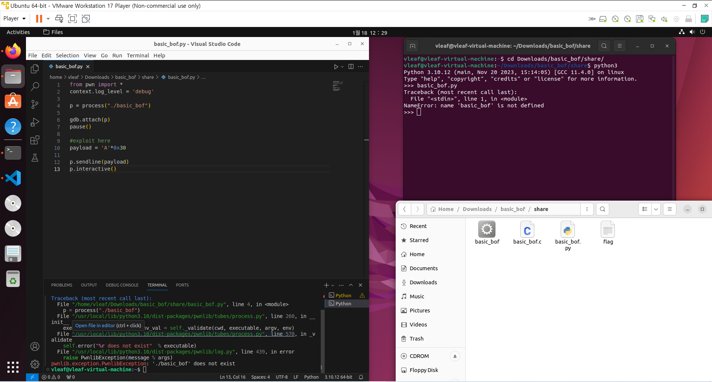This screenshot has height=382, width=712.
Task: Open Player dropdown in VMware toolbar
Action: click(x=14, y=19)
